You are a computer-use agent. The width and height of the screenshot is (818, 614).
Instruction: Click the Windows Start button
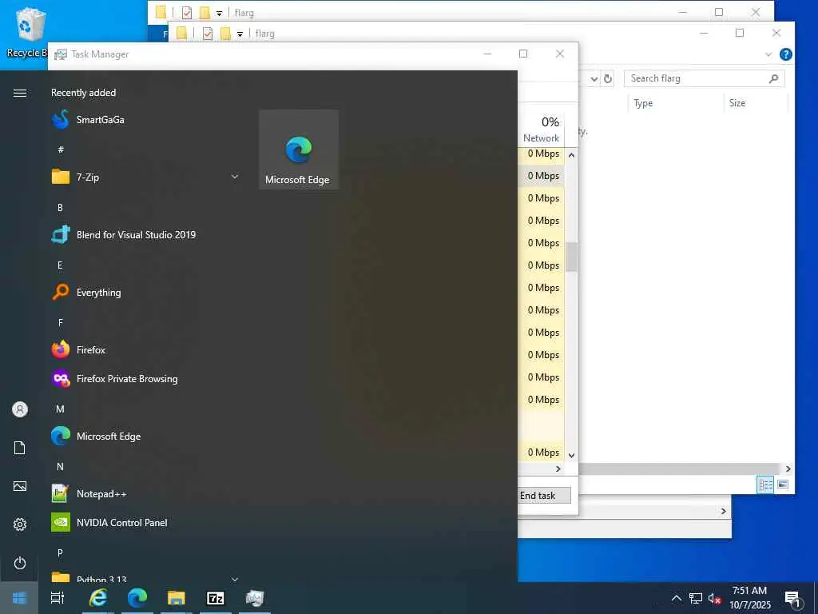click(x=19, y=598)
